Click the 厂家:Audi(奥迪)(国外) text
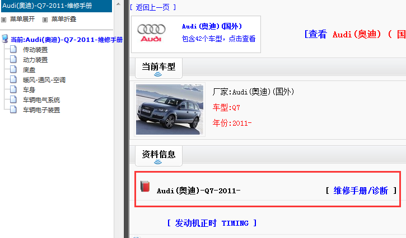This screenshot has height=238, width=406. [253, 92]
